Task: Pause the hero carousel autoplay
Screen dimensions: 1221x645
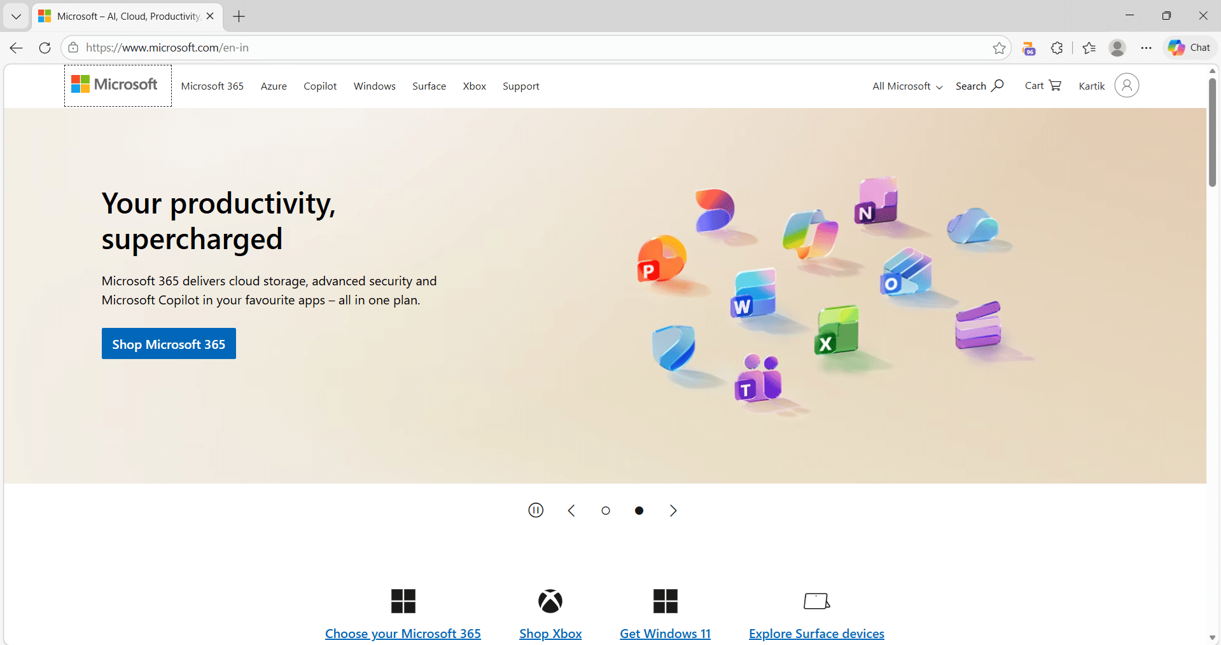Action: (x=536, y=510)
